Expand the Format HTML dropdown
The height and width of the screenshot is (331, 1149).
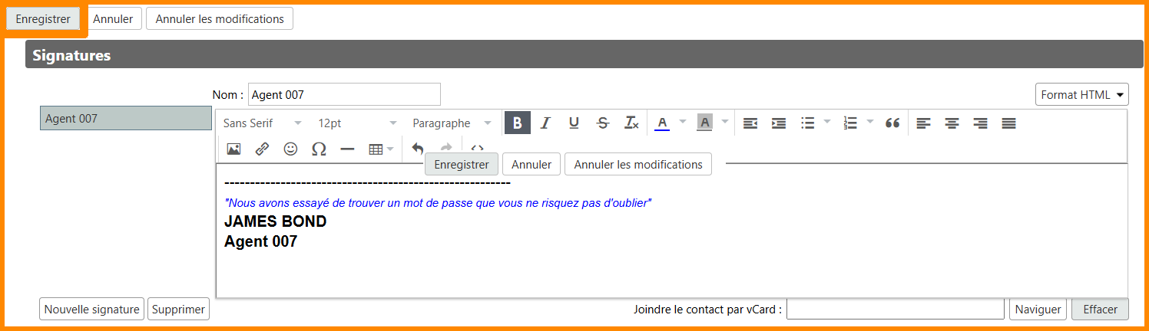click(1081, 95)
